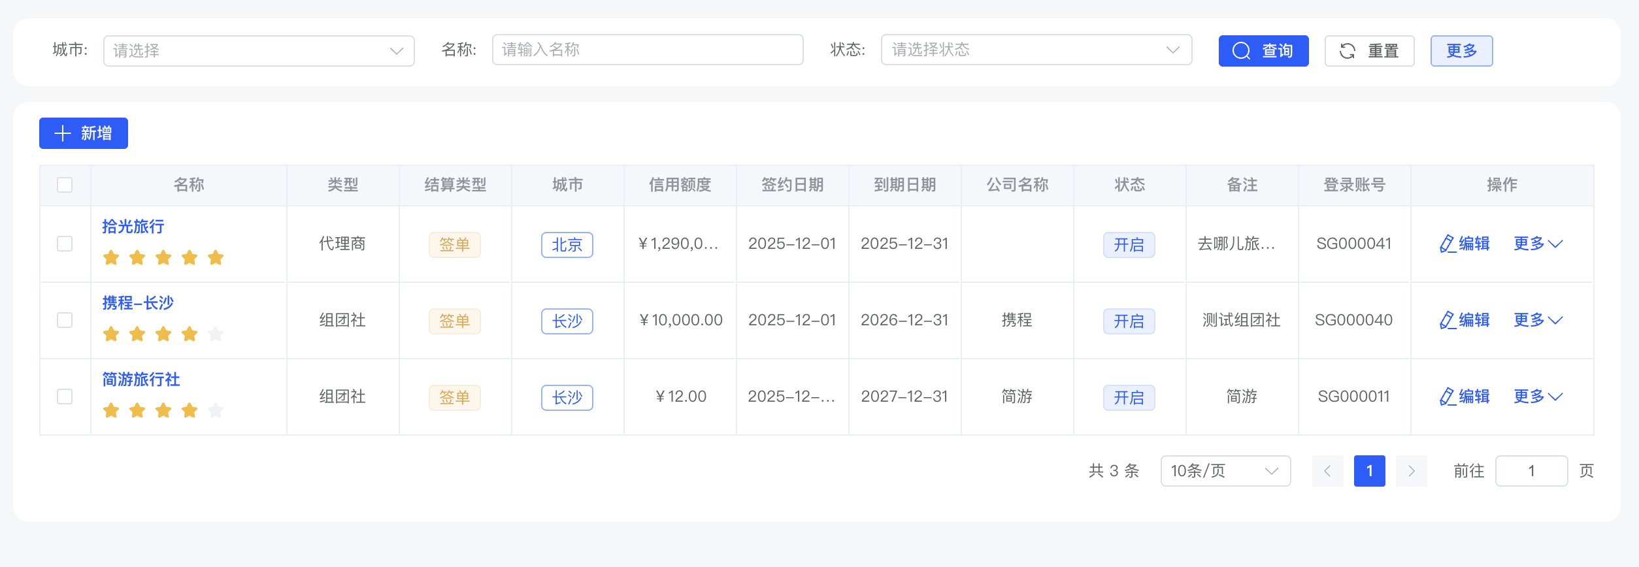1639x567 pixels.
Task: Open the 城市 city dropdown
Action: click(x=259, y=51)
